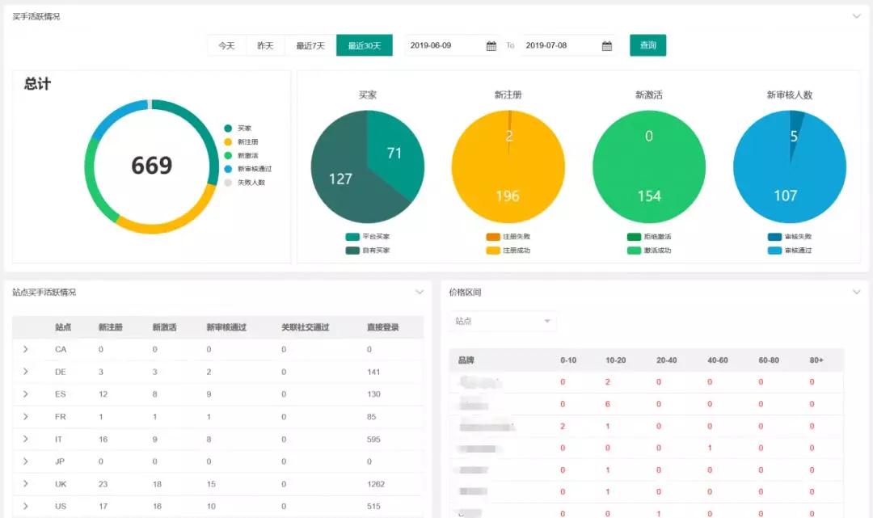
Task: Expand the DE site row
Action: (x=26, y=371)
